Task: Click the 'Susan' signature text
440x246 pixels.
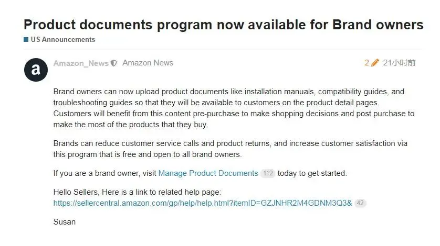Action: click(x=64, y=222)
